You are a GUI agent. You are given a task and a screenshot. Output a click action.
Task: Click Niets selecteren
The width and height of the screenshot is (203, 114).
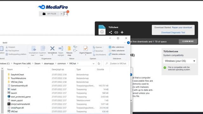(116, 51)
